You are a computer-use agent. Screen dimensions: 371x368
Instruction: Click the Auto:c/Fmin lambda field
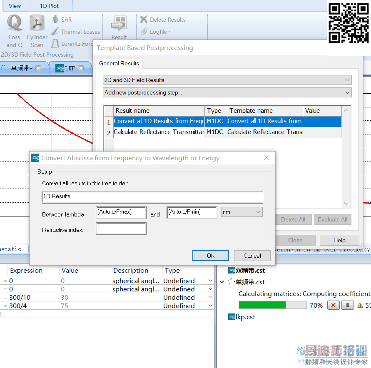192,212
